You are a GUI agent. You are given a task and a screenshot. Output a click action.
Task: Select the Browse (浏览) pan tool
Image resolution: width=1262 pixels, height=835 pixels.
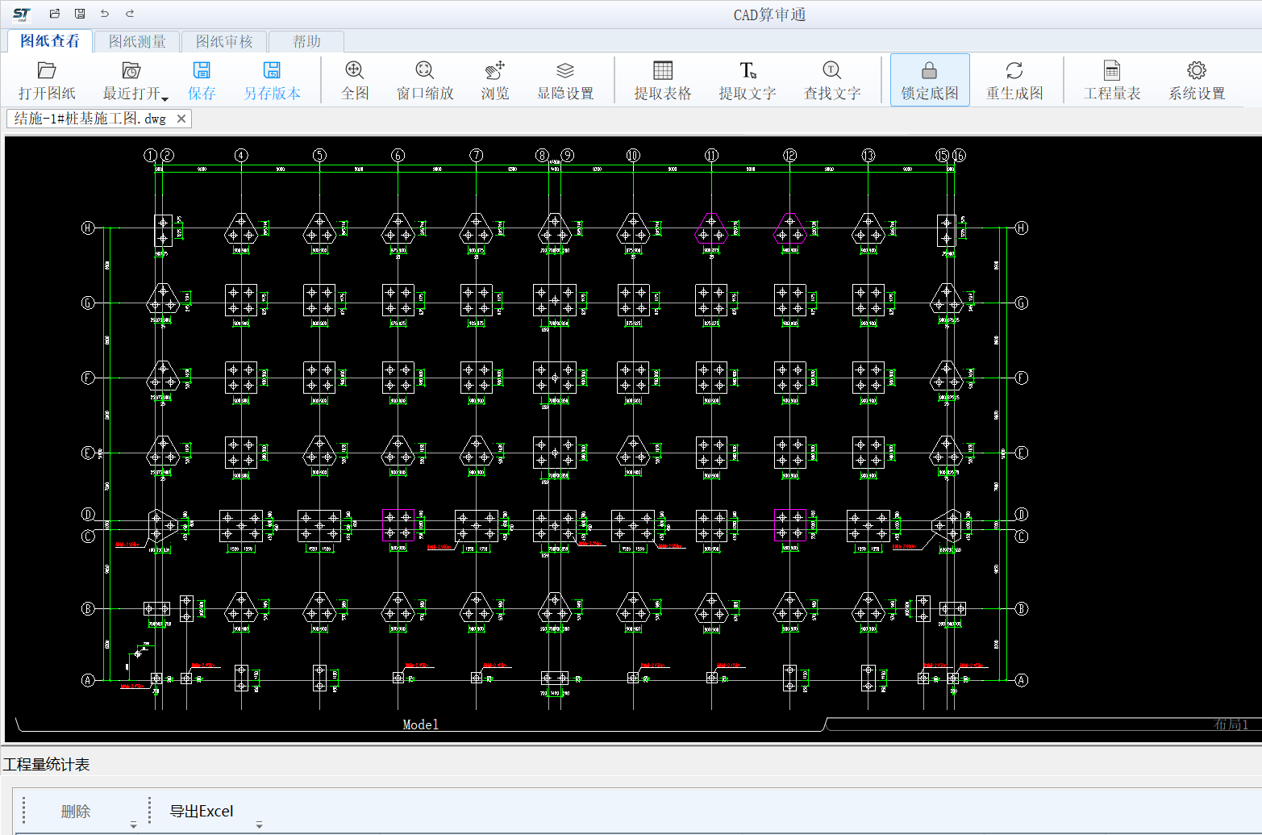[x=495, y=71]
